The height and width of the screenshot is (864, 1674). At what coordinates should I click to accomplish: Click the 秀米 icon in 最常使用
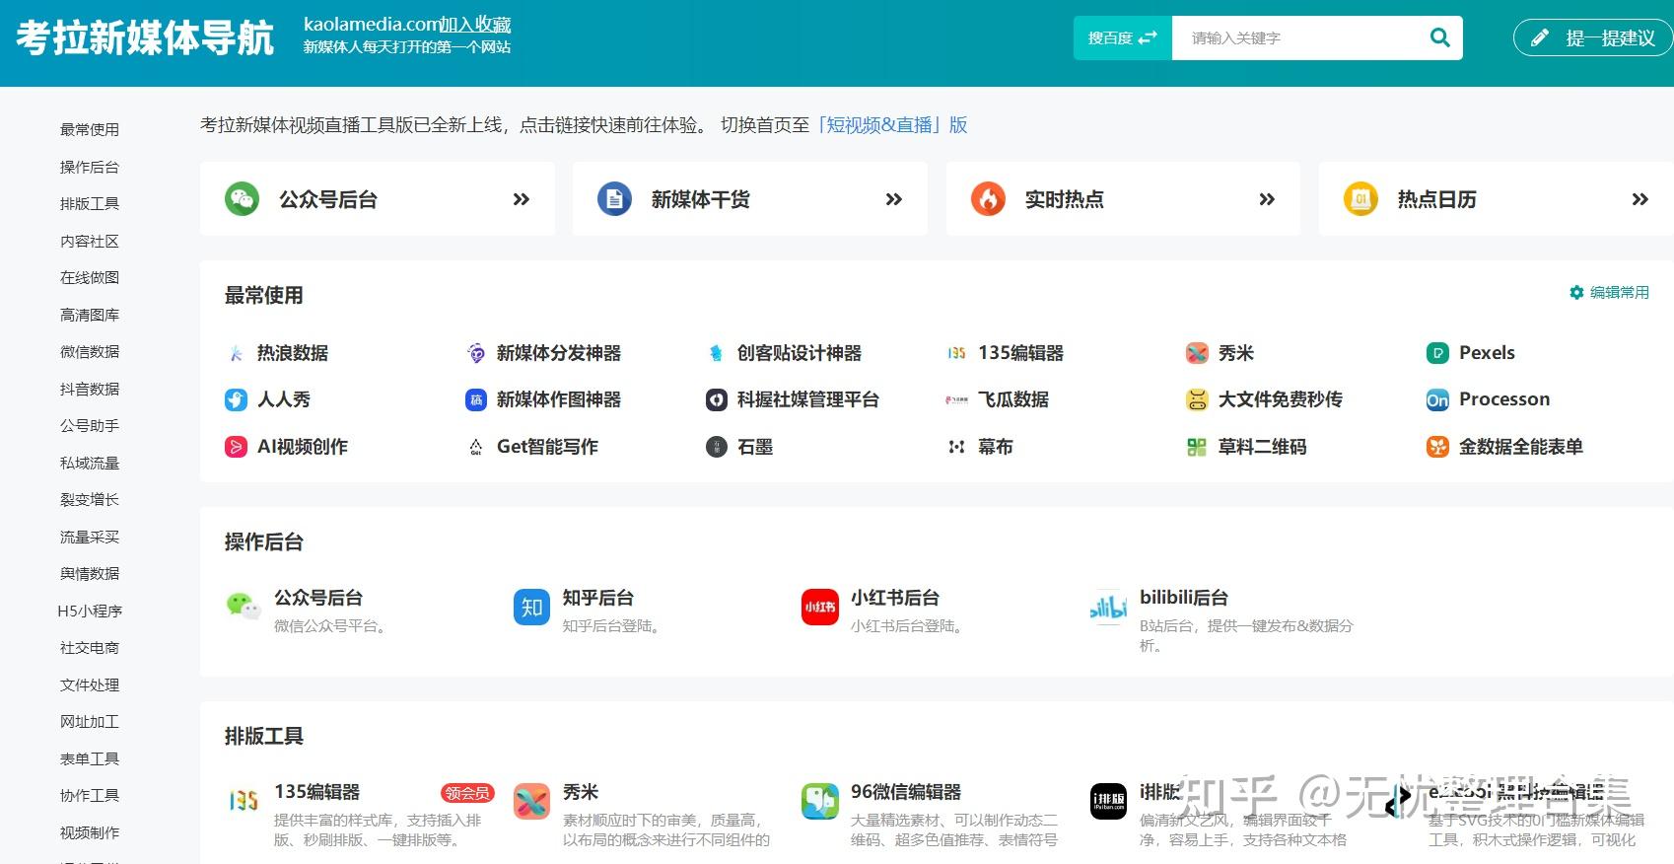1197,353
